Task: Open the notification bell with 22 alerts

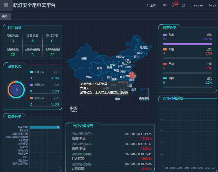Action: [x=173, y=5]
